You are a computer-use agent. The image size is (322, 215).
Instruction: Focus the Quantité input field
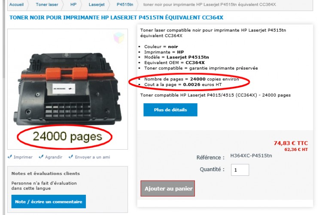pyautogui.click(x=240, y=170)
